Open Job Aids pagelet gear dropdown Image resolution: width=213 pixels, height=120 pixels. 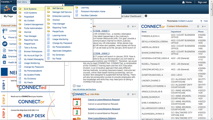click(x=134, y=94)
